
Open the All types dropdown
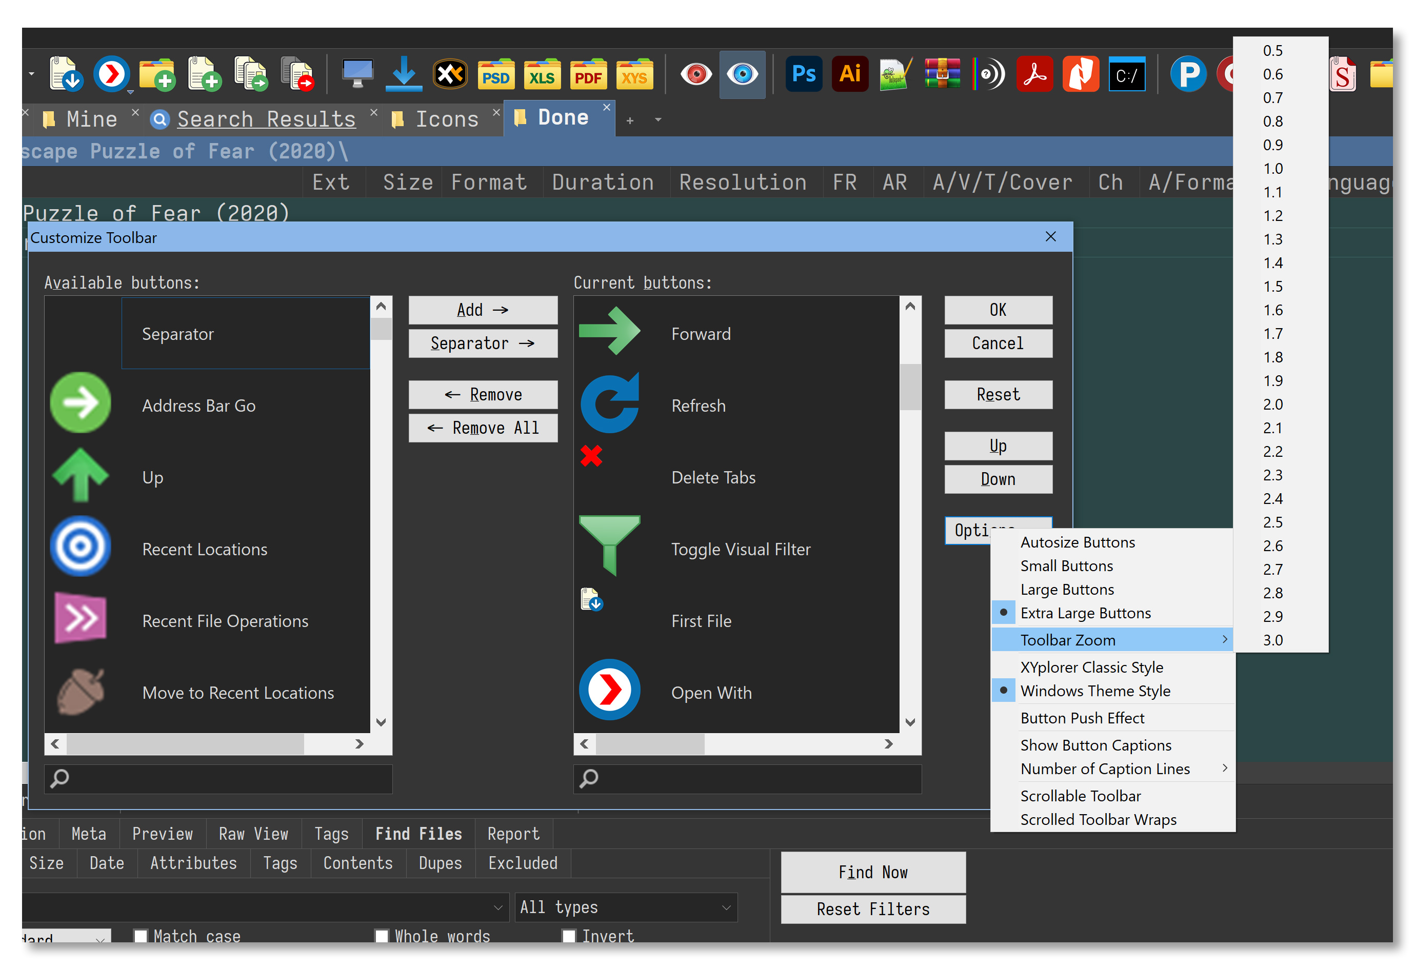[x=625, y=907]
